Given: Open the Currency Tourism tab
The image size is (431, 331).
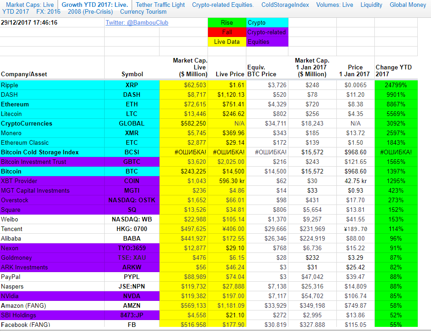Looking at the screenshot, I should [x=143, y=11].
